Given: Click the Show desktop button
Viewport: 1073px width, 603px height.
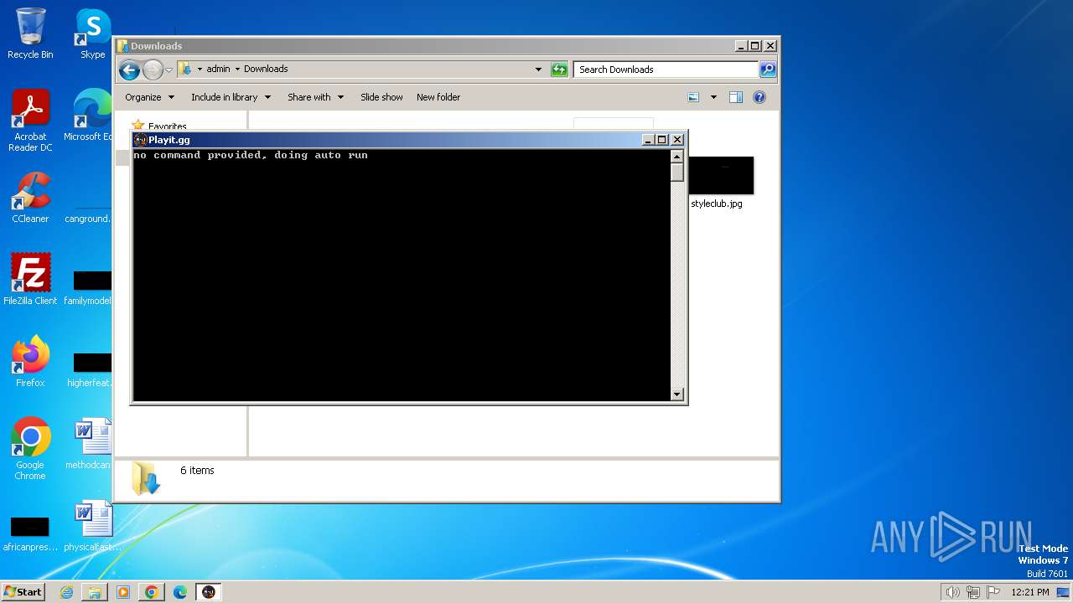Looking at the screenshot, I should click(1065, 592).
